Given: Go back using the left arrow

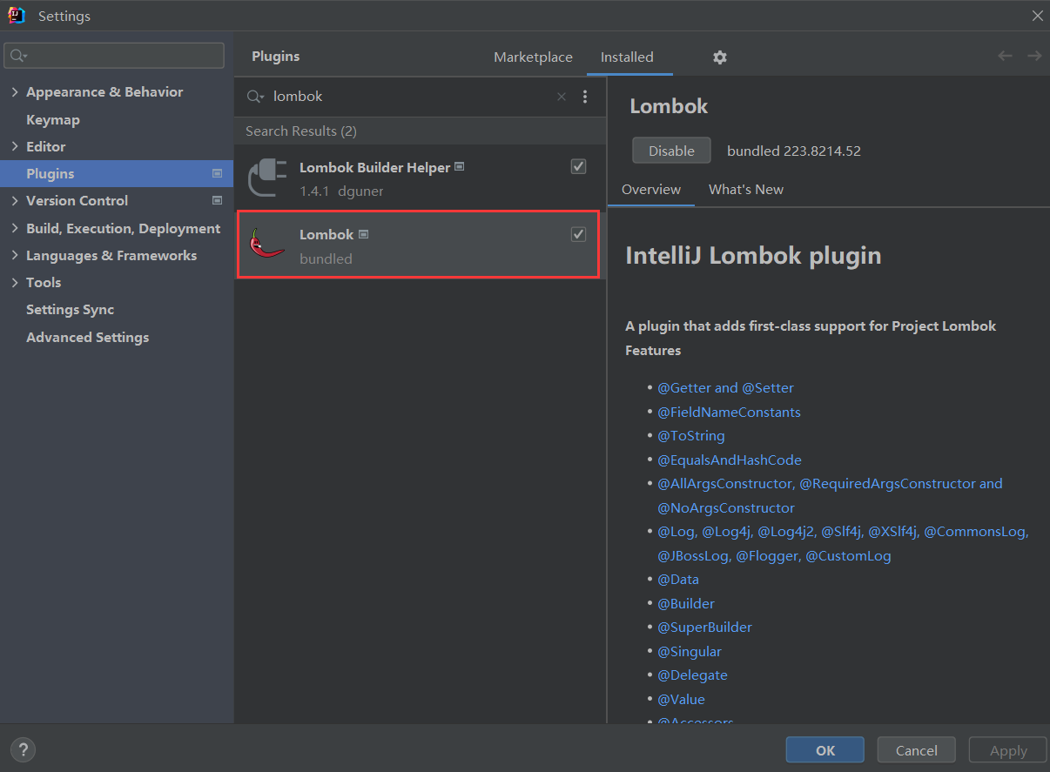Looking at the screenshot, I should 1005,57.
